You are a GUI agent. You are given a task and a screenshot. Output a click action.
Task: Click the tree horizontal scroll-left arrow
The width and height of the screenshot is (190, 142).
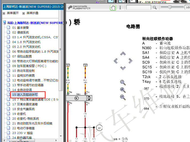tap(4, 140)
